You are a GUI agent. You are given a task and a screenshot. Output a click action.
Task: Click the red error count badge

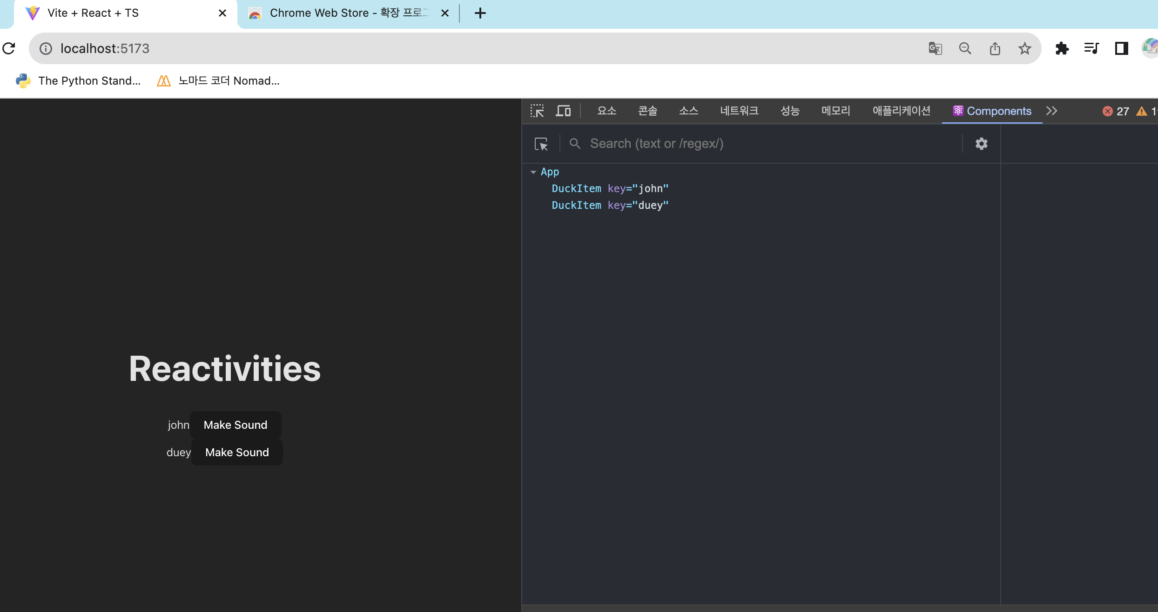pyautogui.click(x=1115, y=111)
